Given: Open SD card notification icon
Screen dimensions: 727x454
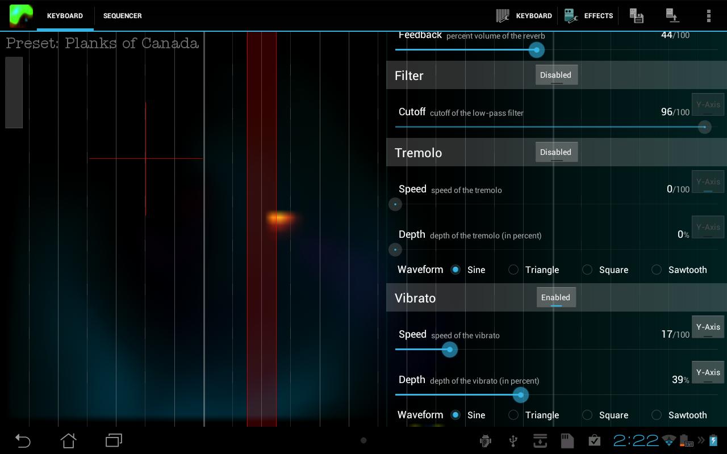Looking at the screenshot, I should pyautogui.click(x=567, y=440).
